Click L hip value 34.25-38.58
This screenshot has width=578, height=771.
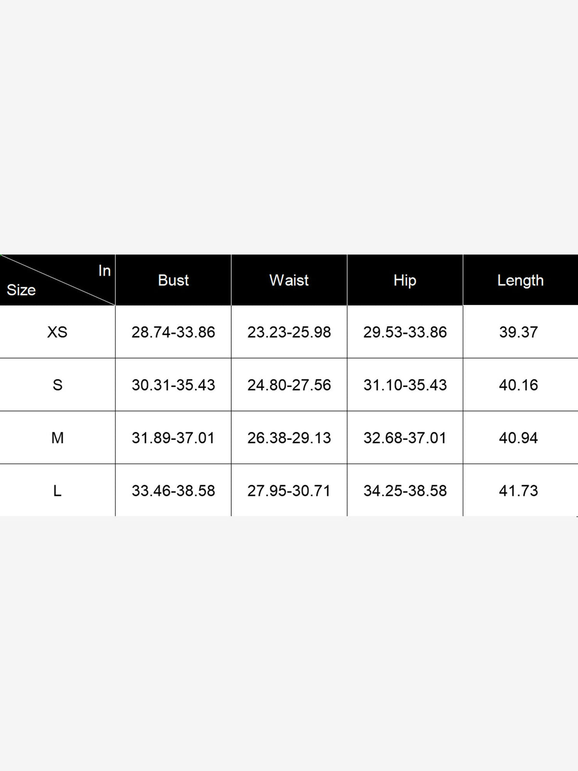click(x=405, y=491)
